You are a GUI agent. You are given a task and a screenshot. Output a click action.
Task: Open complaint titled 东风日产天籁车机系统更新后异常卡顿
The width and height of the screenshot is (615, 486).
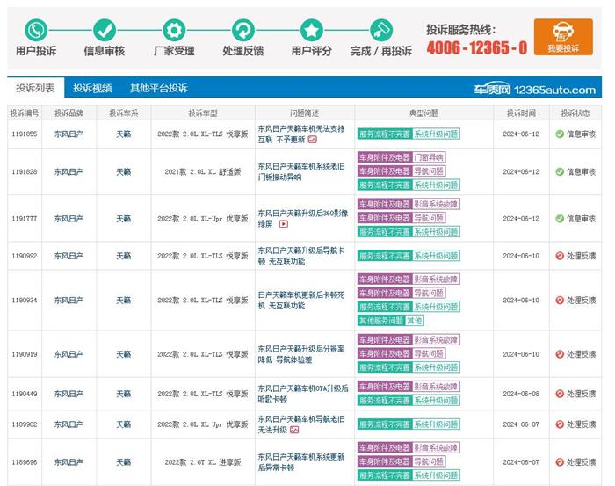point(300,462)
